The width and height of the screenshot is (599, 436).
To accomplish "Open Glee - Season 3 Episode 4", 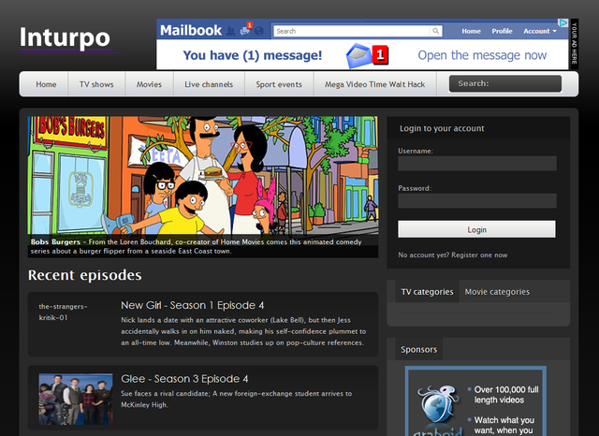I will [x=184, y=379].
